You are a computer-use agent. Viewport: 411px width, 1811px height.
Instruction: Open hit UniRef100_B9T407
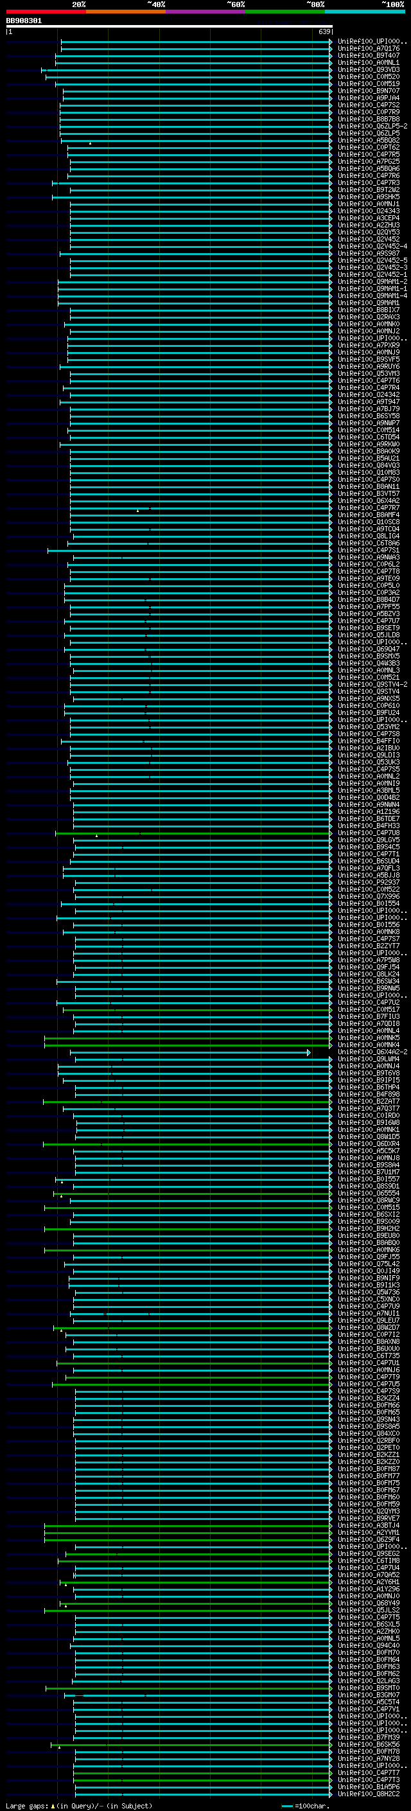[368, 55]
